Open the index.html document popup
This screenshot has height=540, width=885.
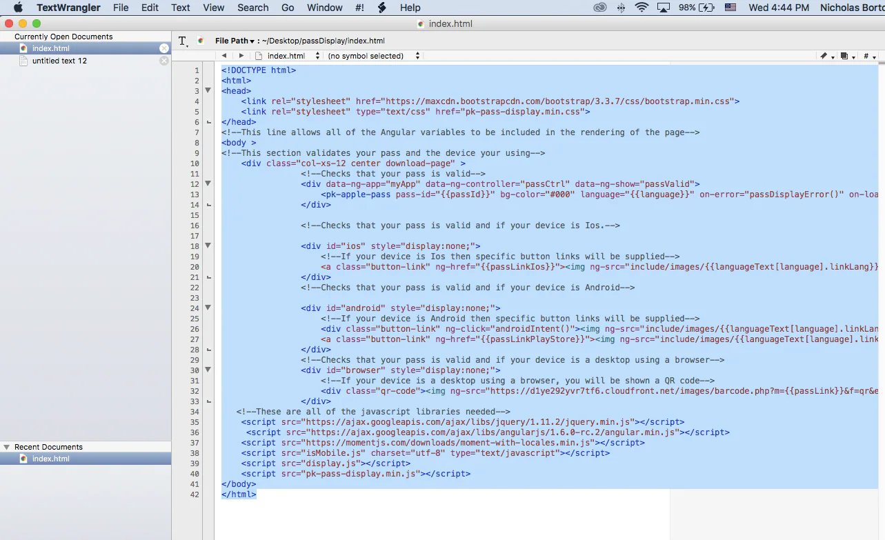pos(287,56)
